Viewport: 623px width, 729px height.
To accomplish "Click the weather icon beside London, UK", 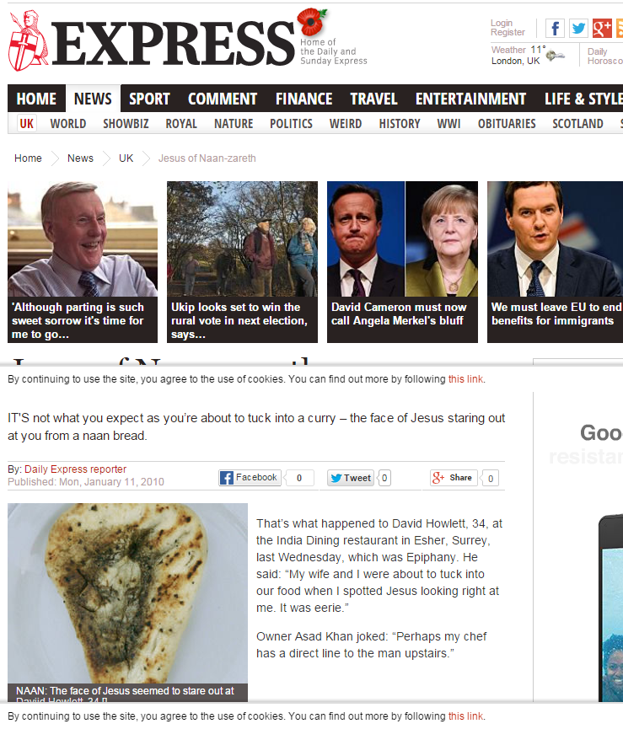I will pos(555,56).
